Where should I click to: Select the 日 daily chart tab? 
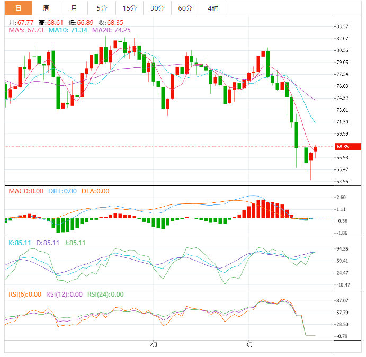click(18, 8)
